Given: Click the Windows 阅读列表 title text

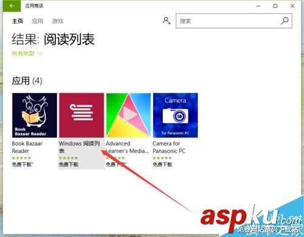Looking at the screenshot, I should (x=79, y=147).
